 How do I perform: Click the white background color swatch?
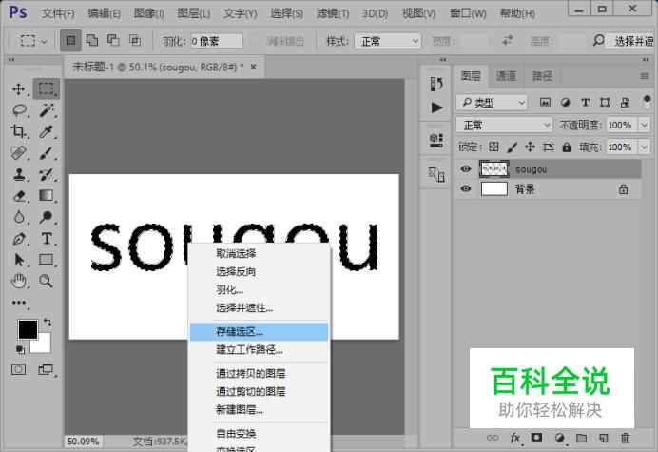tap(44, 345)
